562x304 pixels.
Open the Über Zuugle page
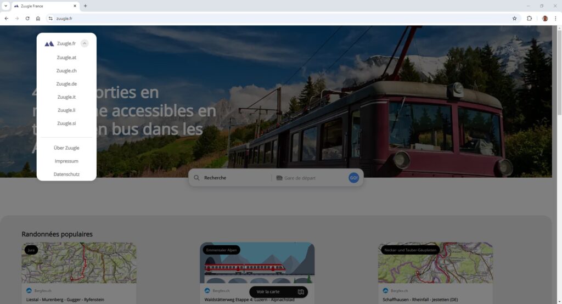click(x=66, y=148)
